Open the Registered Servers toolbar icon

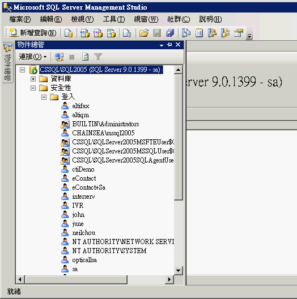[186, 33]
